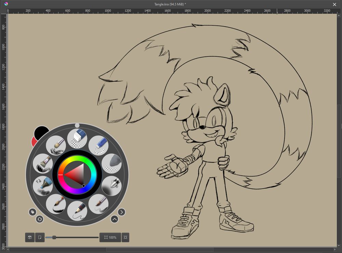This screenshot has height=253, width=342.
Task: Expand brush settings with right chevron
Action: click(122, 212)
